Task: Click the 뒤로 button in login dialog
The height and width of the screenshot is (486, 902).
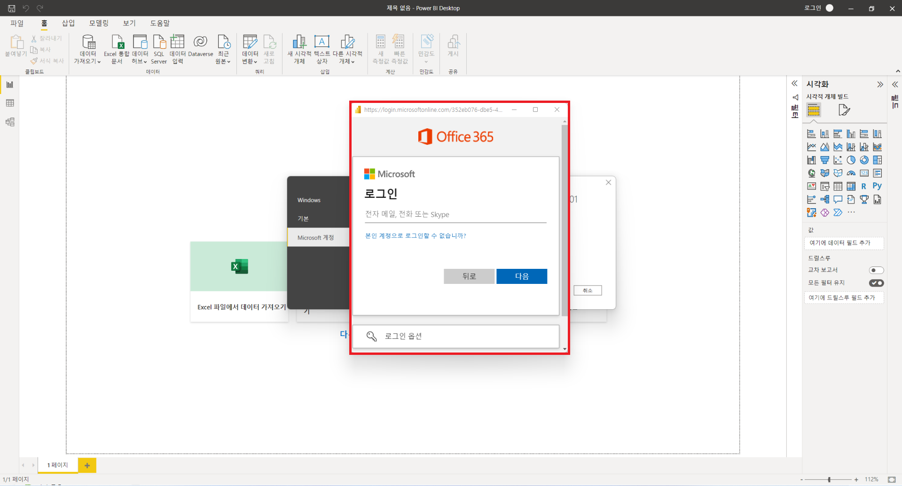Action: (469, 276)
